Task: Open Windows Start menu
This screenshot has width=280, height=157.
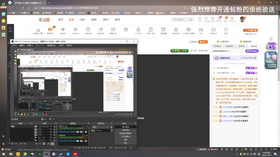Action: coord(3,154)
